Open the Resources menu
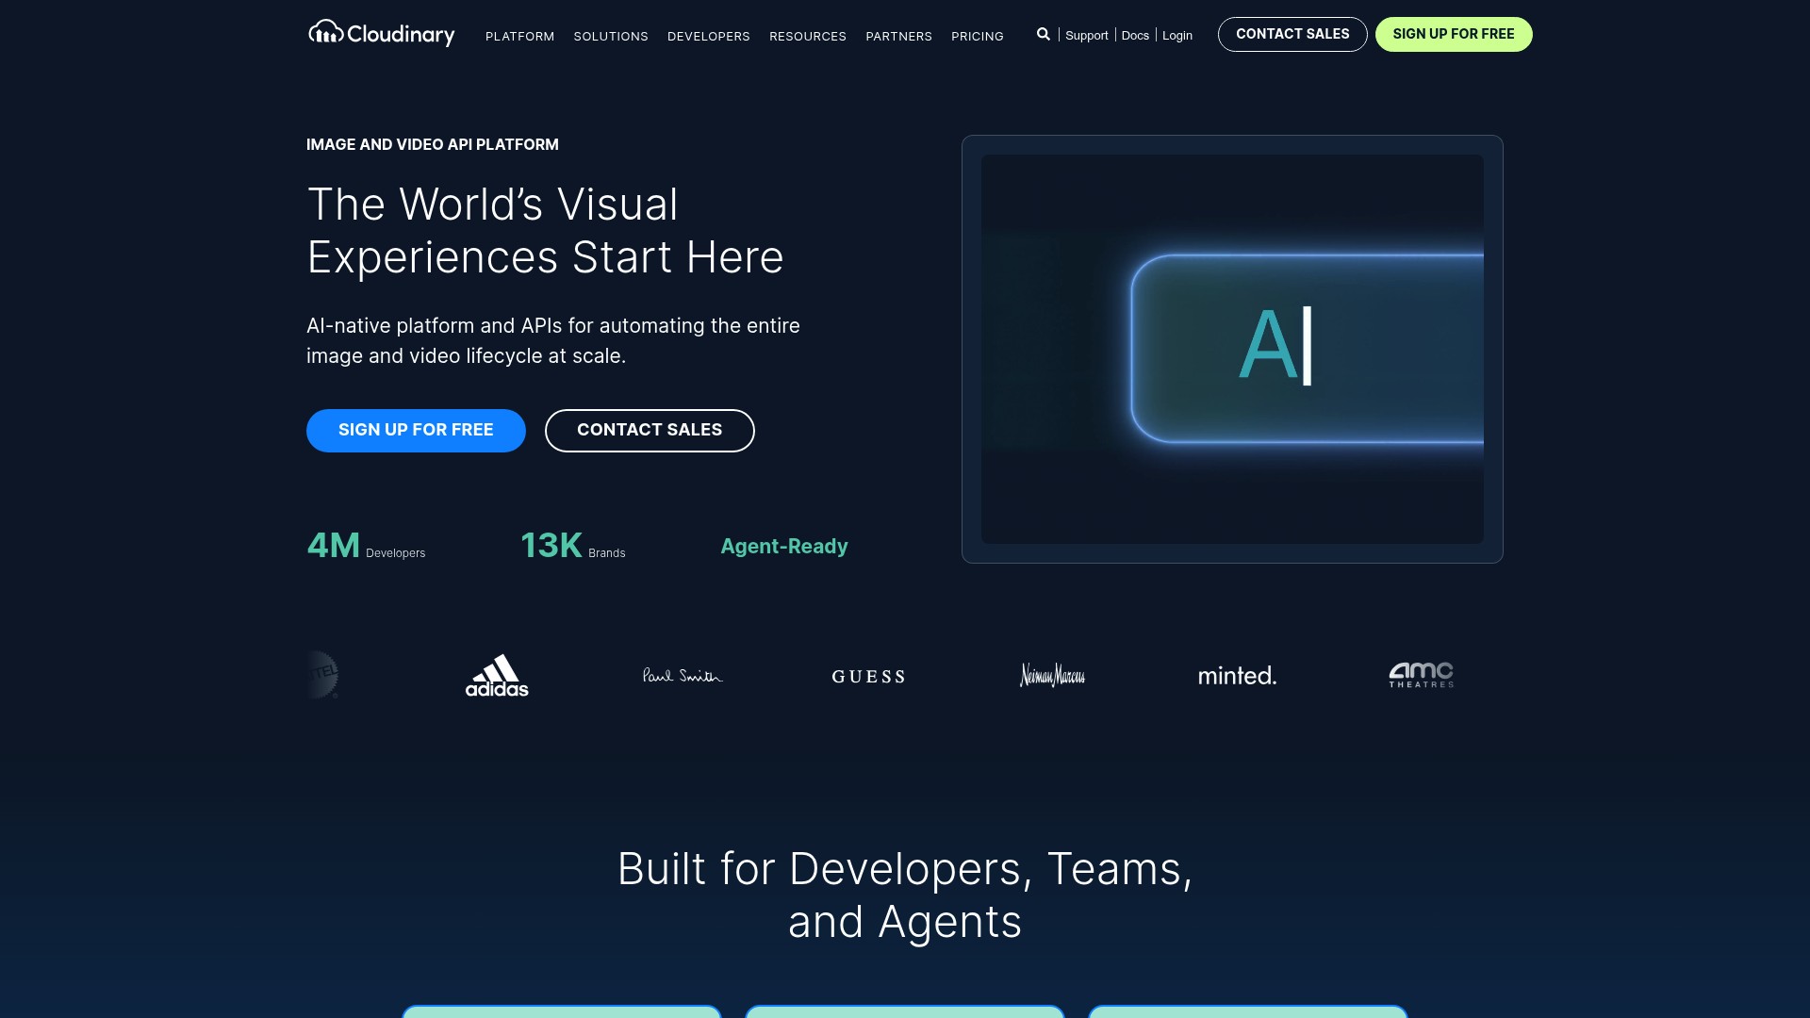 [x=808, y=36]
